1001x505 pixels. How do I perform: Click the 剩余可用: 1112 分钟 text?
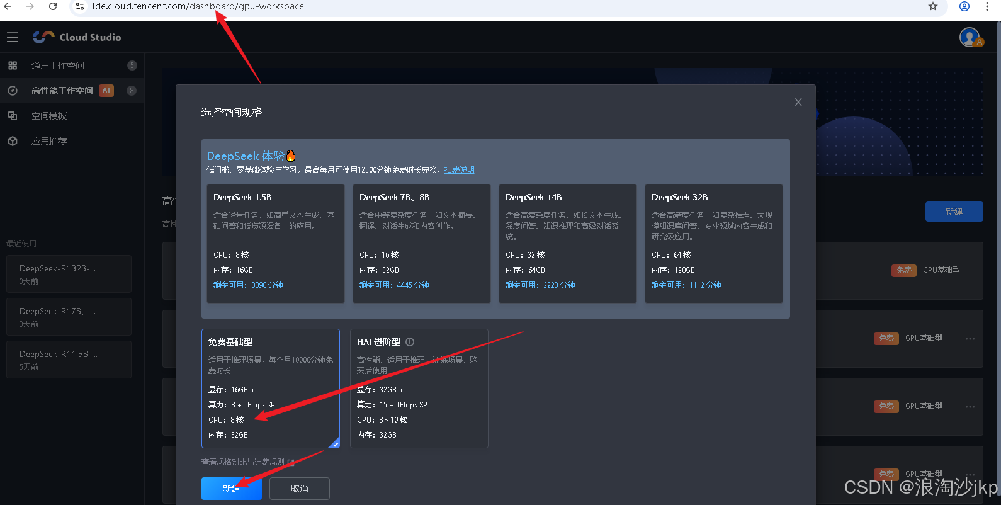686,285
